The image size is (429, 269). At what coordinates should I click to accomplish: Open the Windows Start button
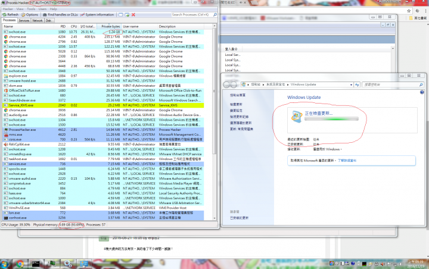click(x=4, y=264)
